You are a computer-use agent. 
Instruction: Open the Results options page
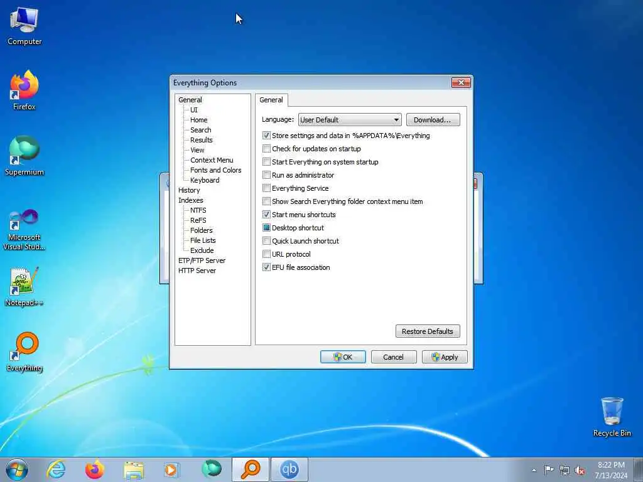[x=202, y=140]
